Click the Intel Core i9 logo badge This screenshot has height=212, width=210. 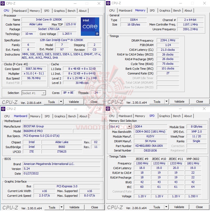point(90,27)
